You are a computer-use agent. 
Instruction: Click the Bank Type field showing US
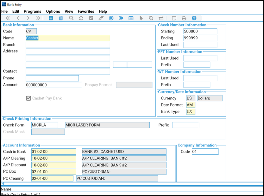point(191,112)
